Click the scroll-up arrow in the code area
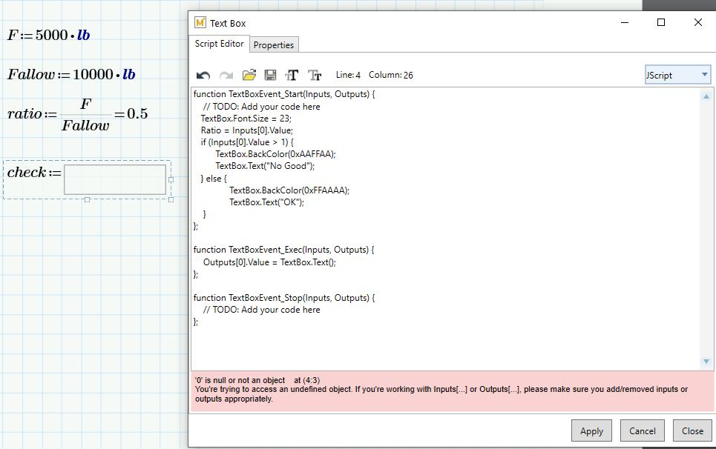Screen dimensions: 716x449 pyautogui.click(x=706, y=95)
